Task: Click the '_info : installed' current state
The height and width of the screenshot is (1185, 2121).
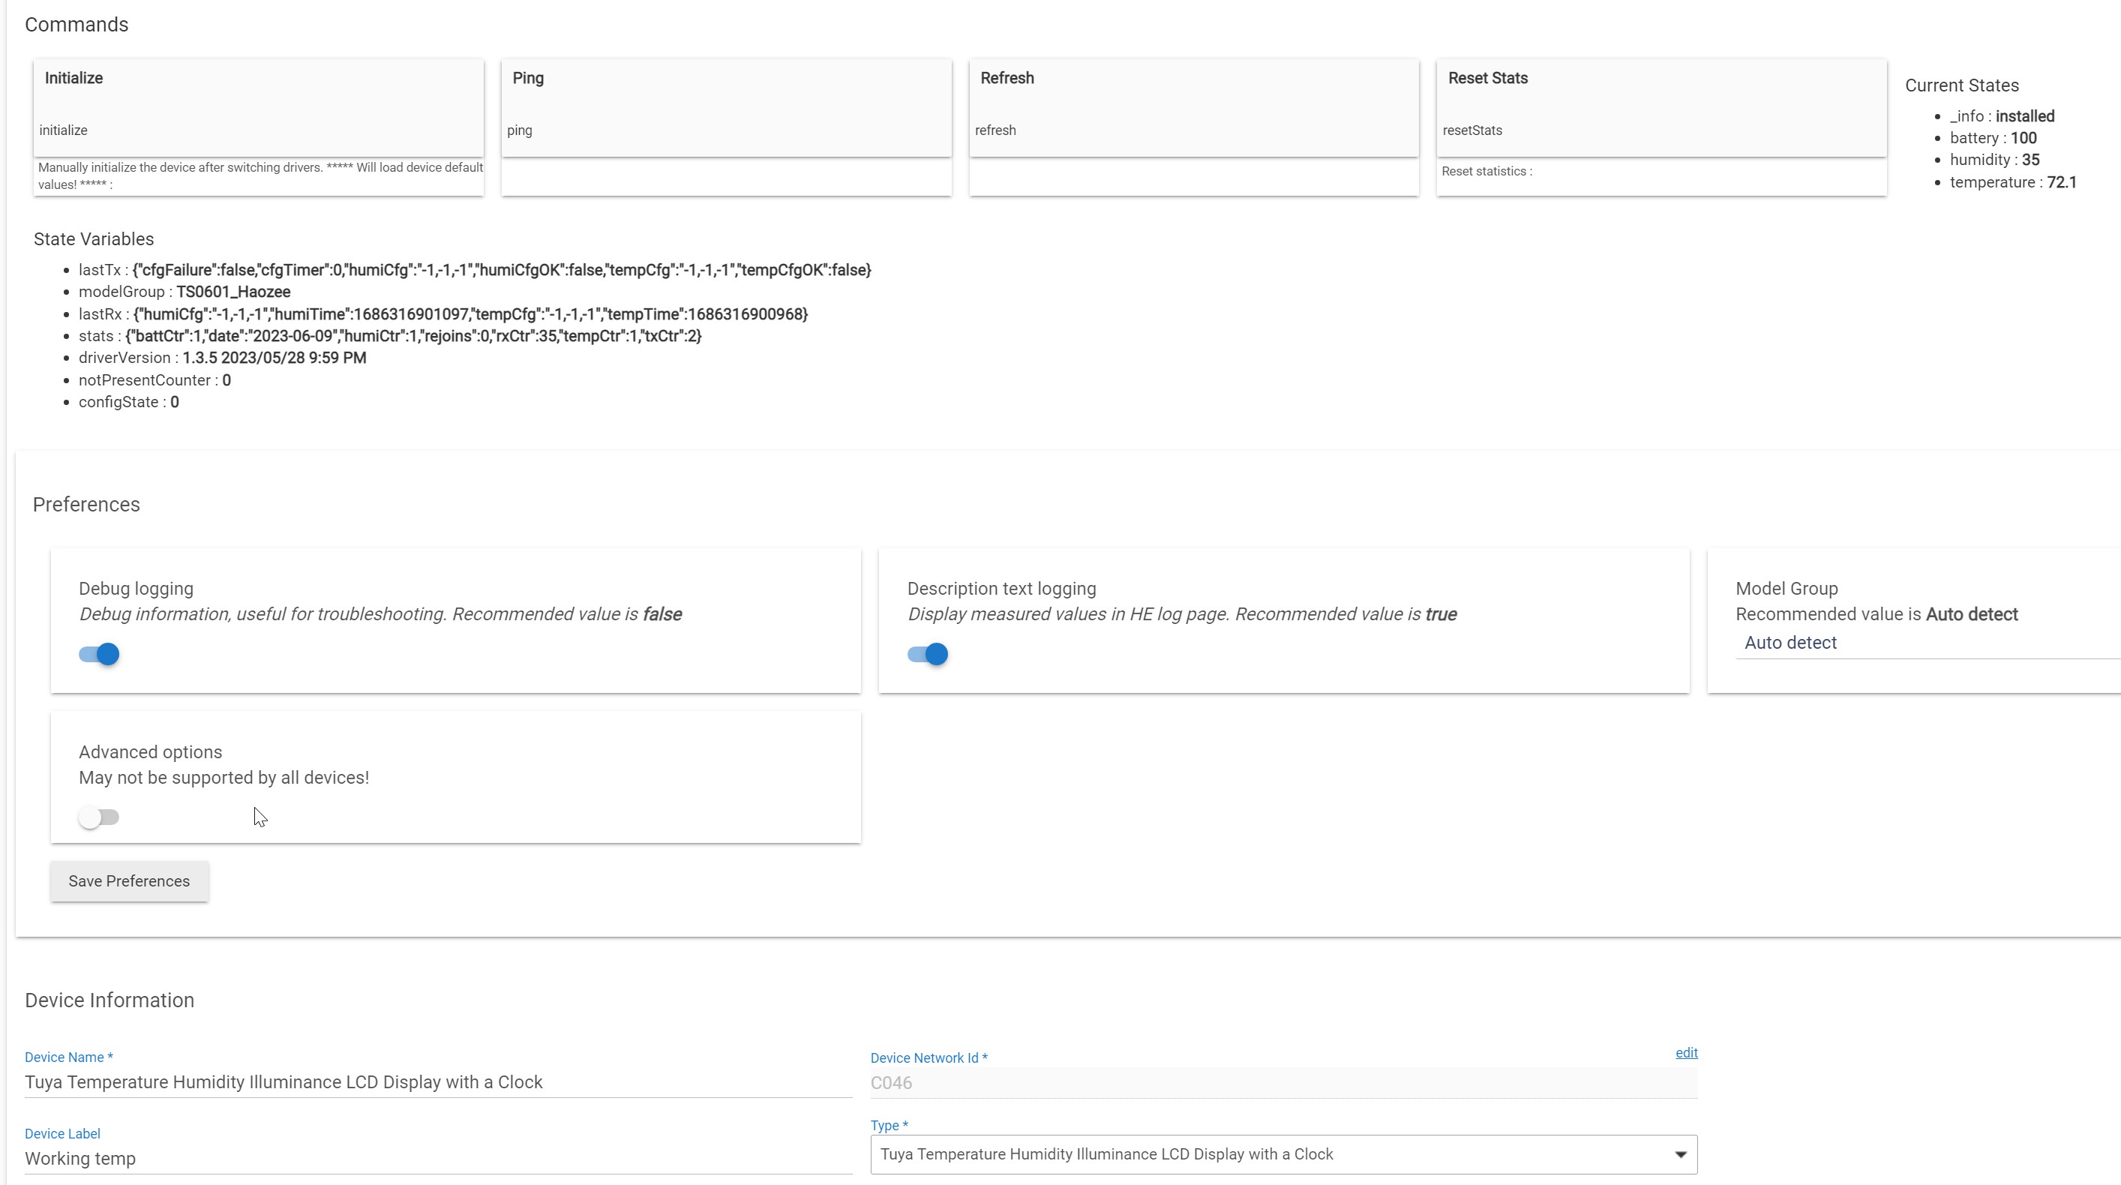Action: coord(2002,116)
